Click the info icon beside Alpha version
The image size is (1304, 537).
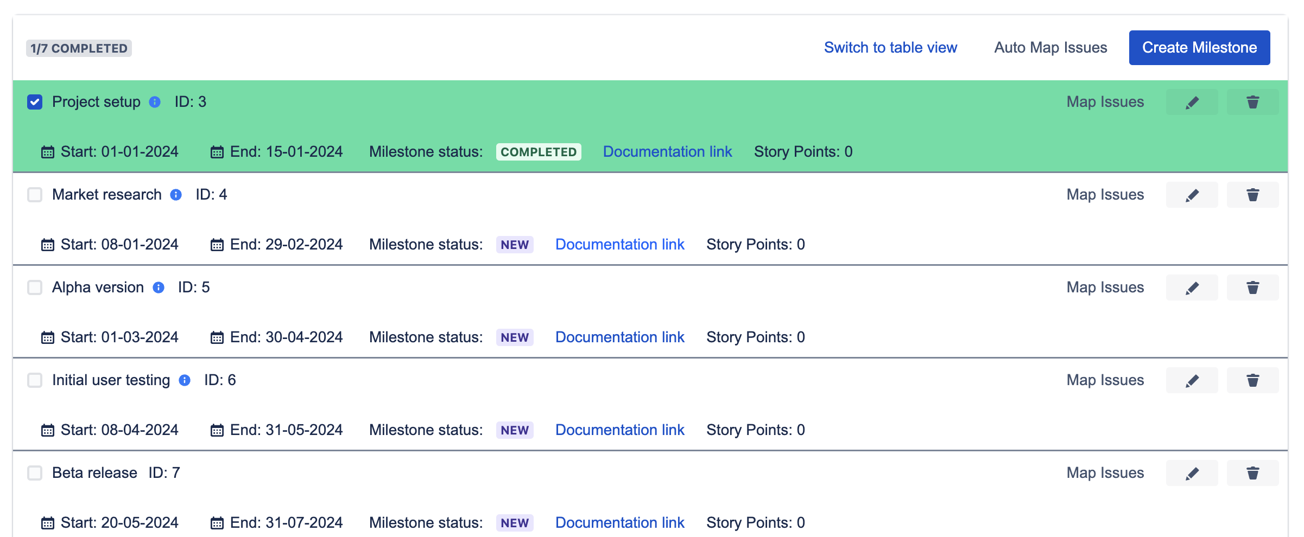pyautogui.click(x=158, y=287)
